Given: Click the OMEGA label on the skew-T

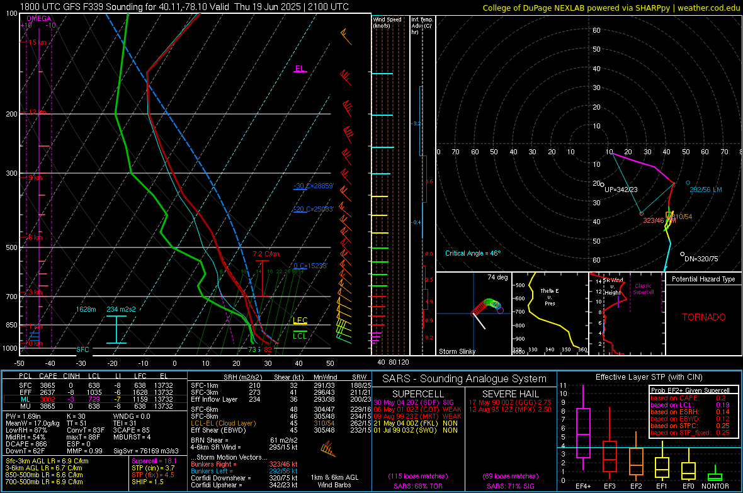Looking at the screenshot, I should (39, 18).
